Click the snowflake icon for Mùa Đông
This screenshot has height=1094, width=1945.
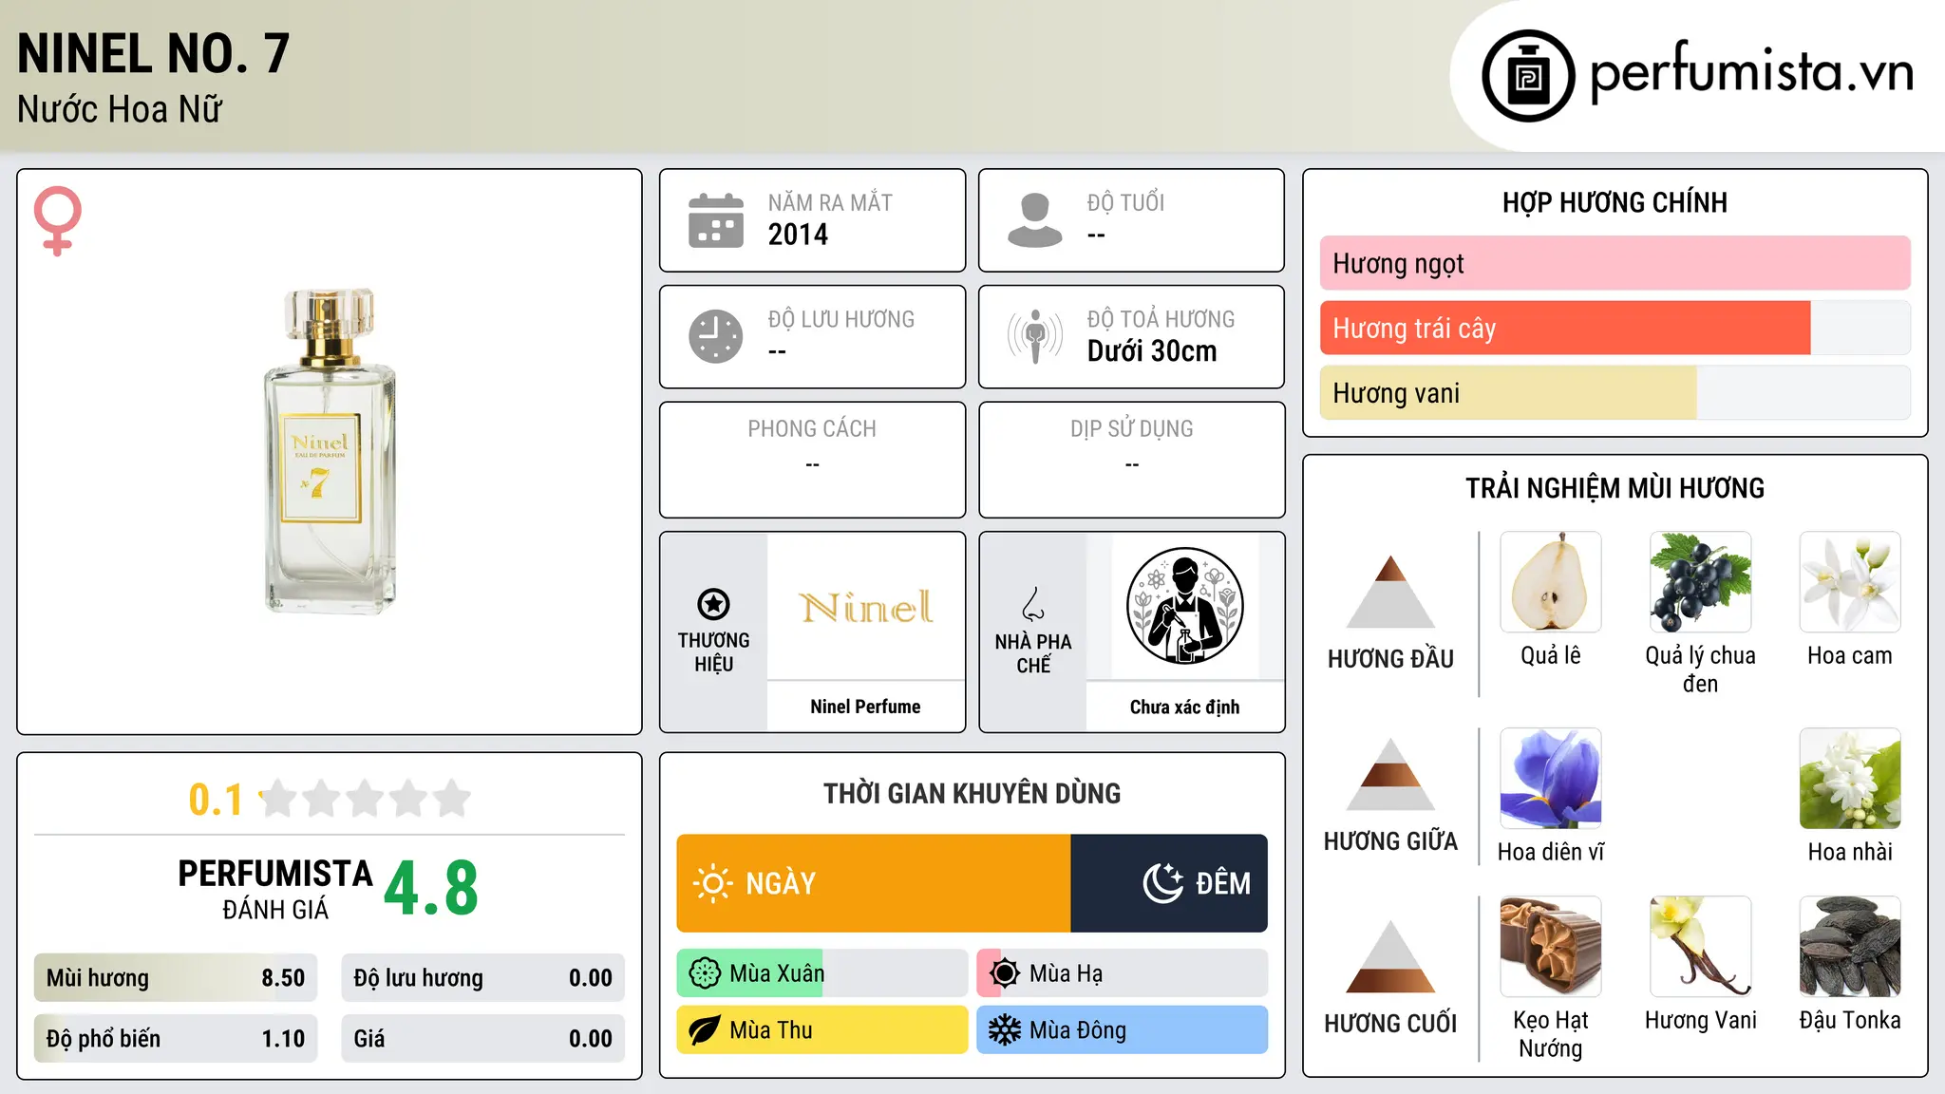point(1005,1030)
